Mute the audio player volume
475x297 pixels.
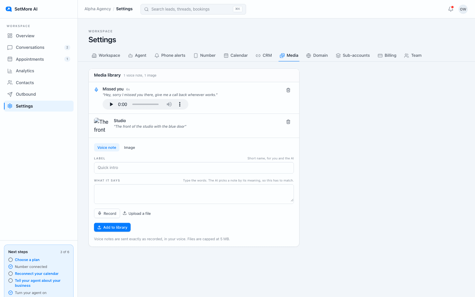[169, 104]
